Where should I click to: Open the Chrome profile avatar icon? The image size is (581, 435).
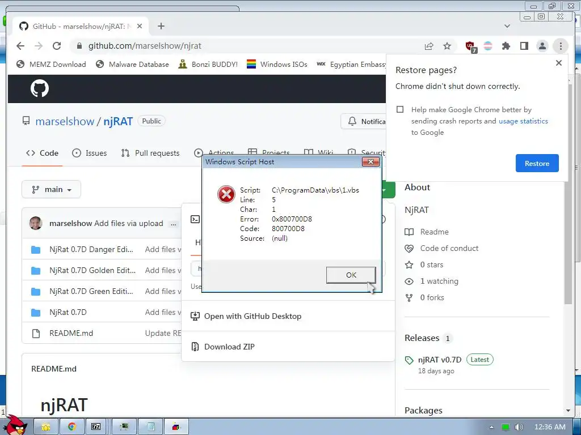[542, 46]
